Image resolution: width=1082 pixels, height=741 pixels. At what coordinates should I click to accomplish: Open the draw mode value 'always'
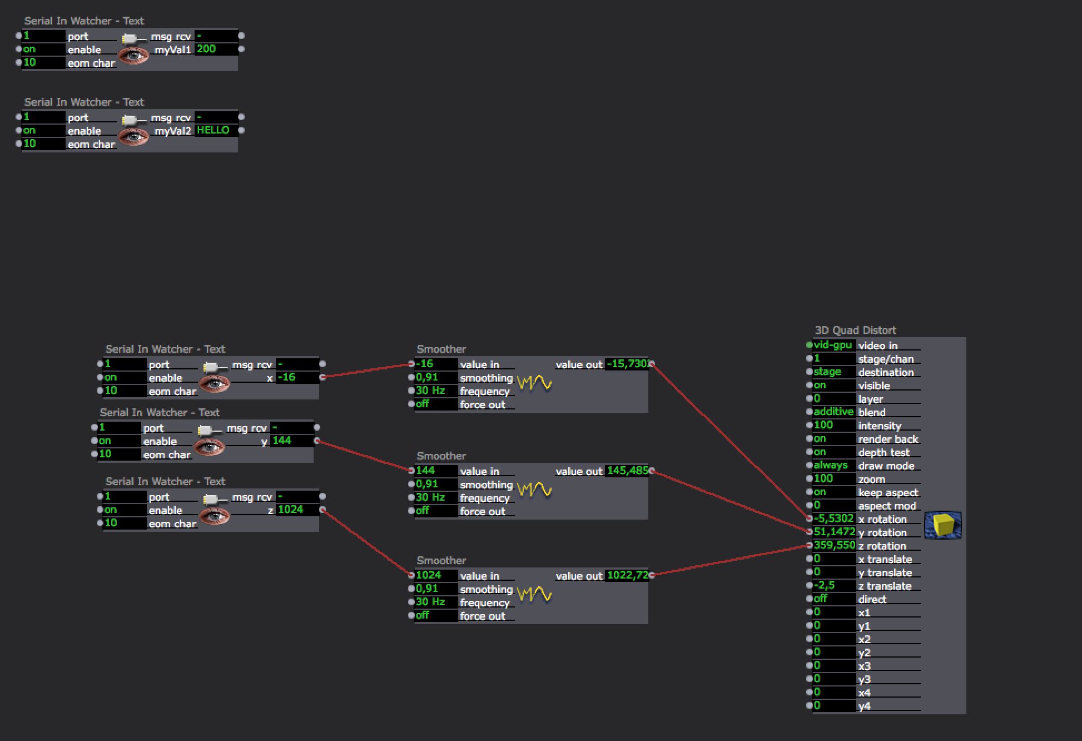click(x=833, y=466)
